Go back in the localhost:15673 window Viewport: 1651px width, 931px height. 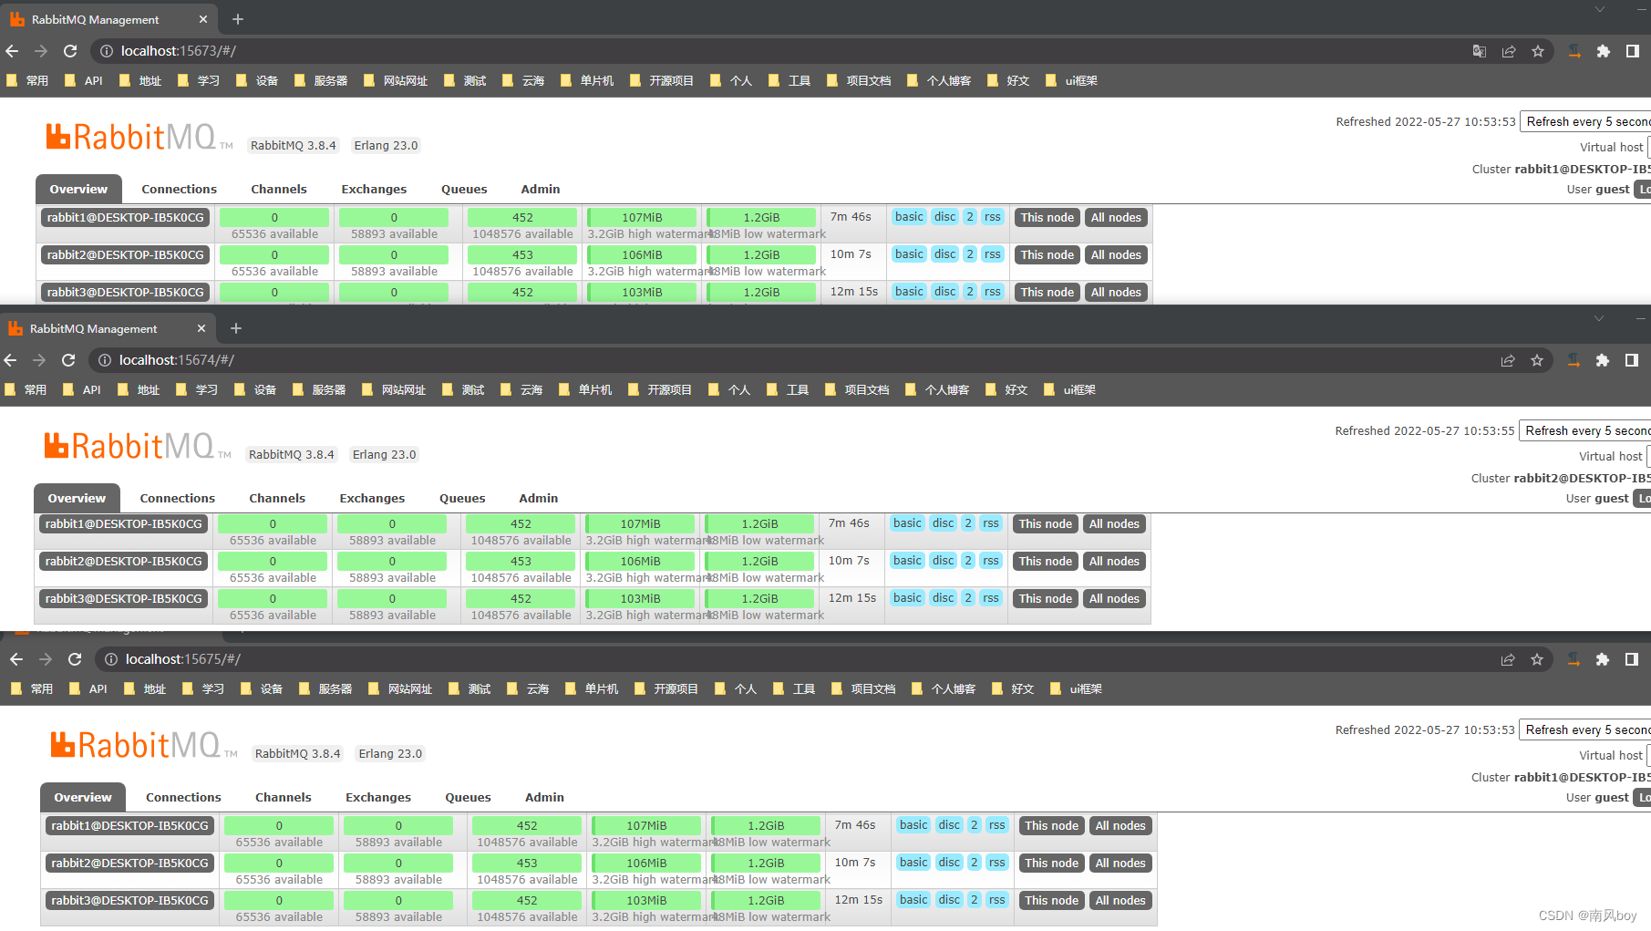click(x=12, y=51)
